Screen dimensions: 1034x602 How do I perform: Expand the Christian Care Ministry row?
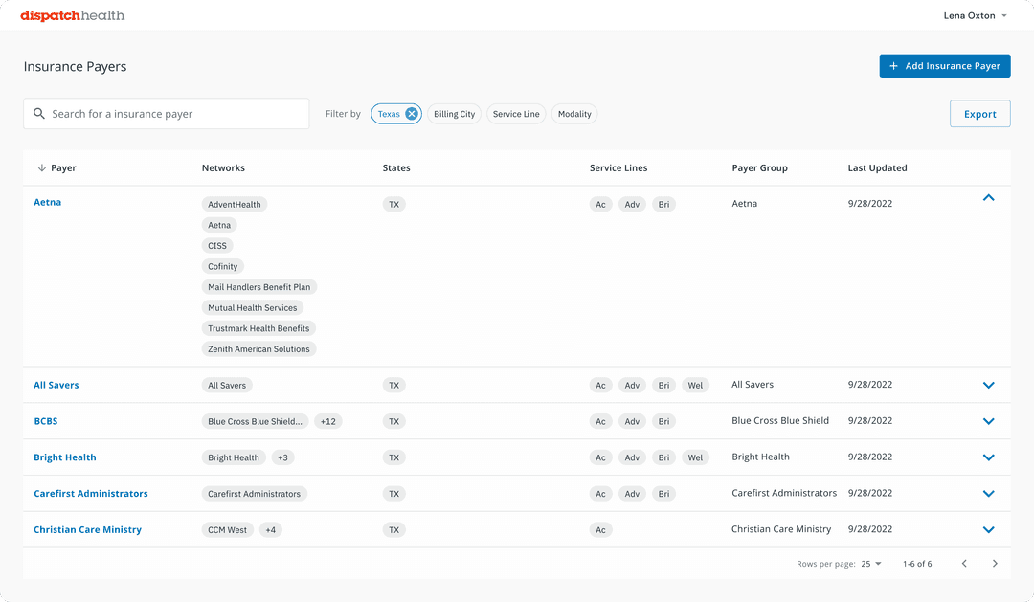click(988, 529)
